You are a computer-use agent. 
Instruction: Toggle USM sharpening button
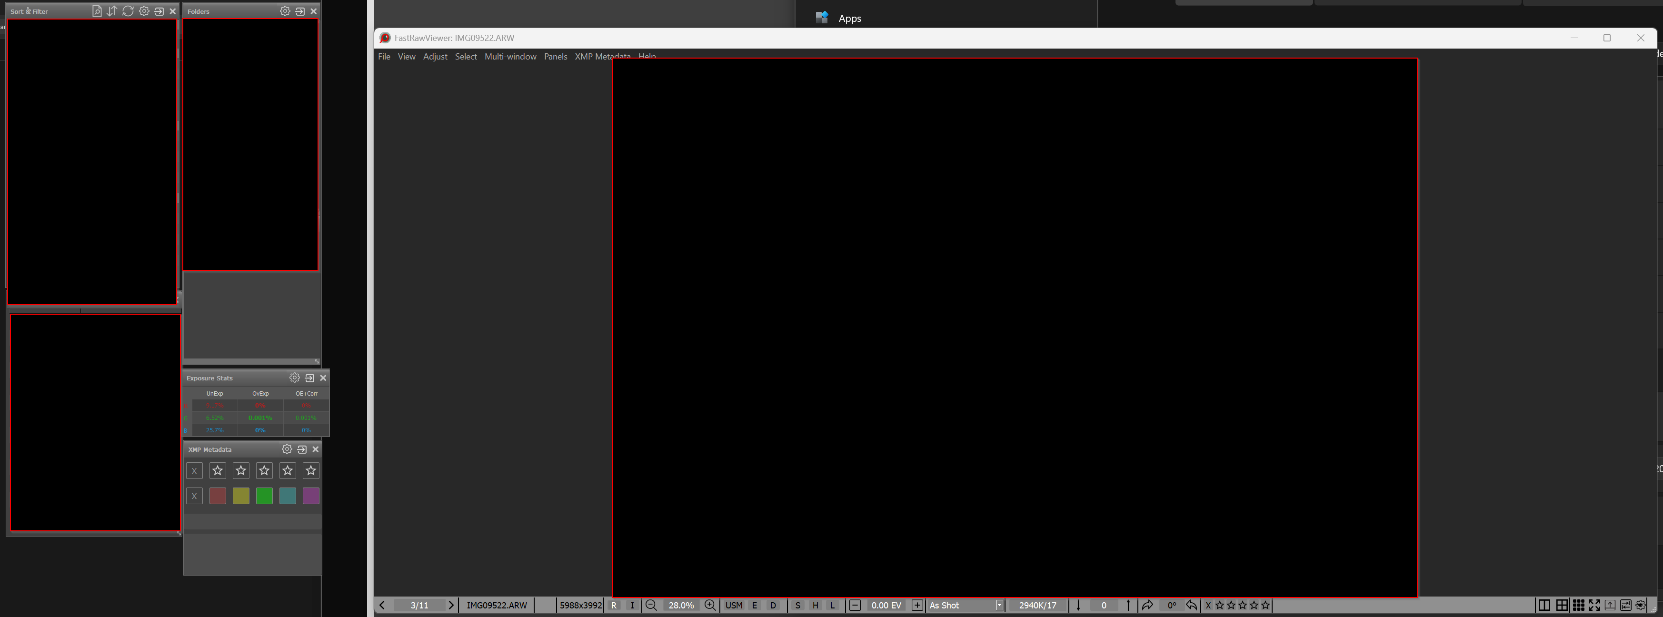pyautogui.click(x=733, y=606)
